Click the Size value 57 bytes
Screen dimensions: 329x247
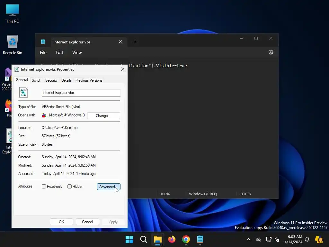pos(56,136)
